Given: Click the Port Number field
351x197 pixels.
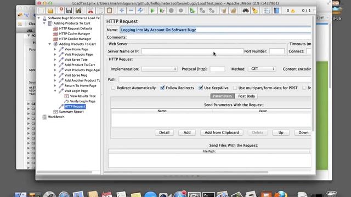Looking at the screenshot, I should (277, 51).
